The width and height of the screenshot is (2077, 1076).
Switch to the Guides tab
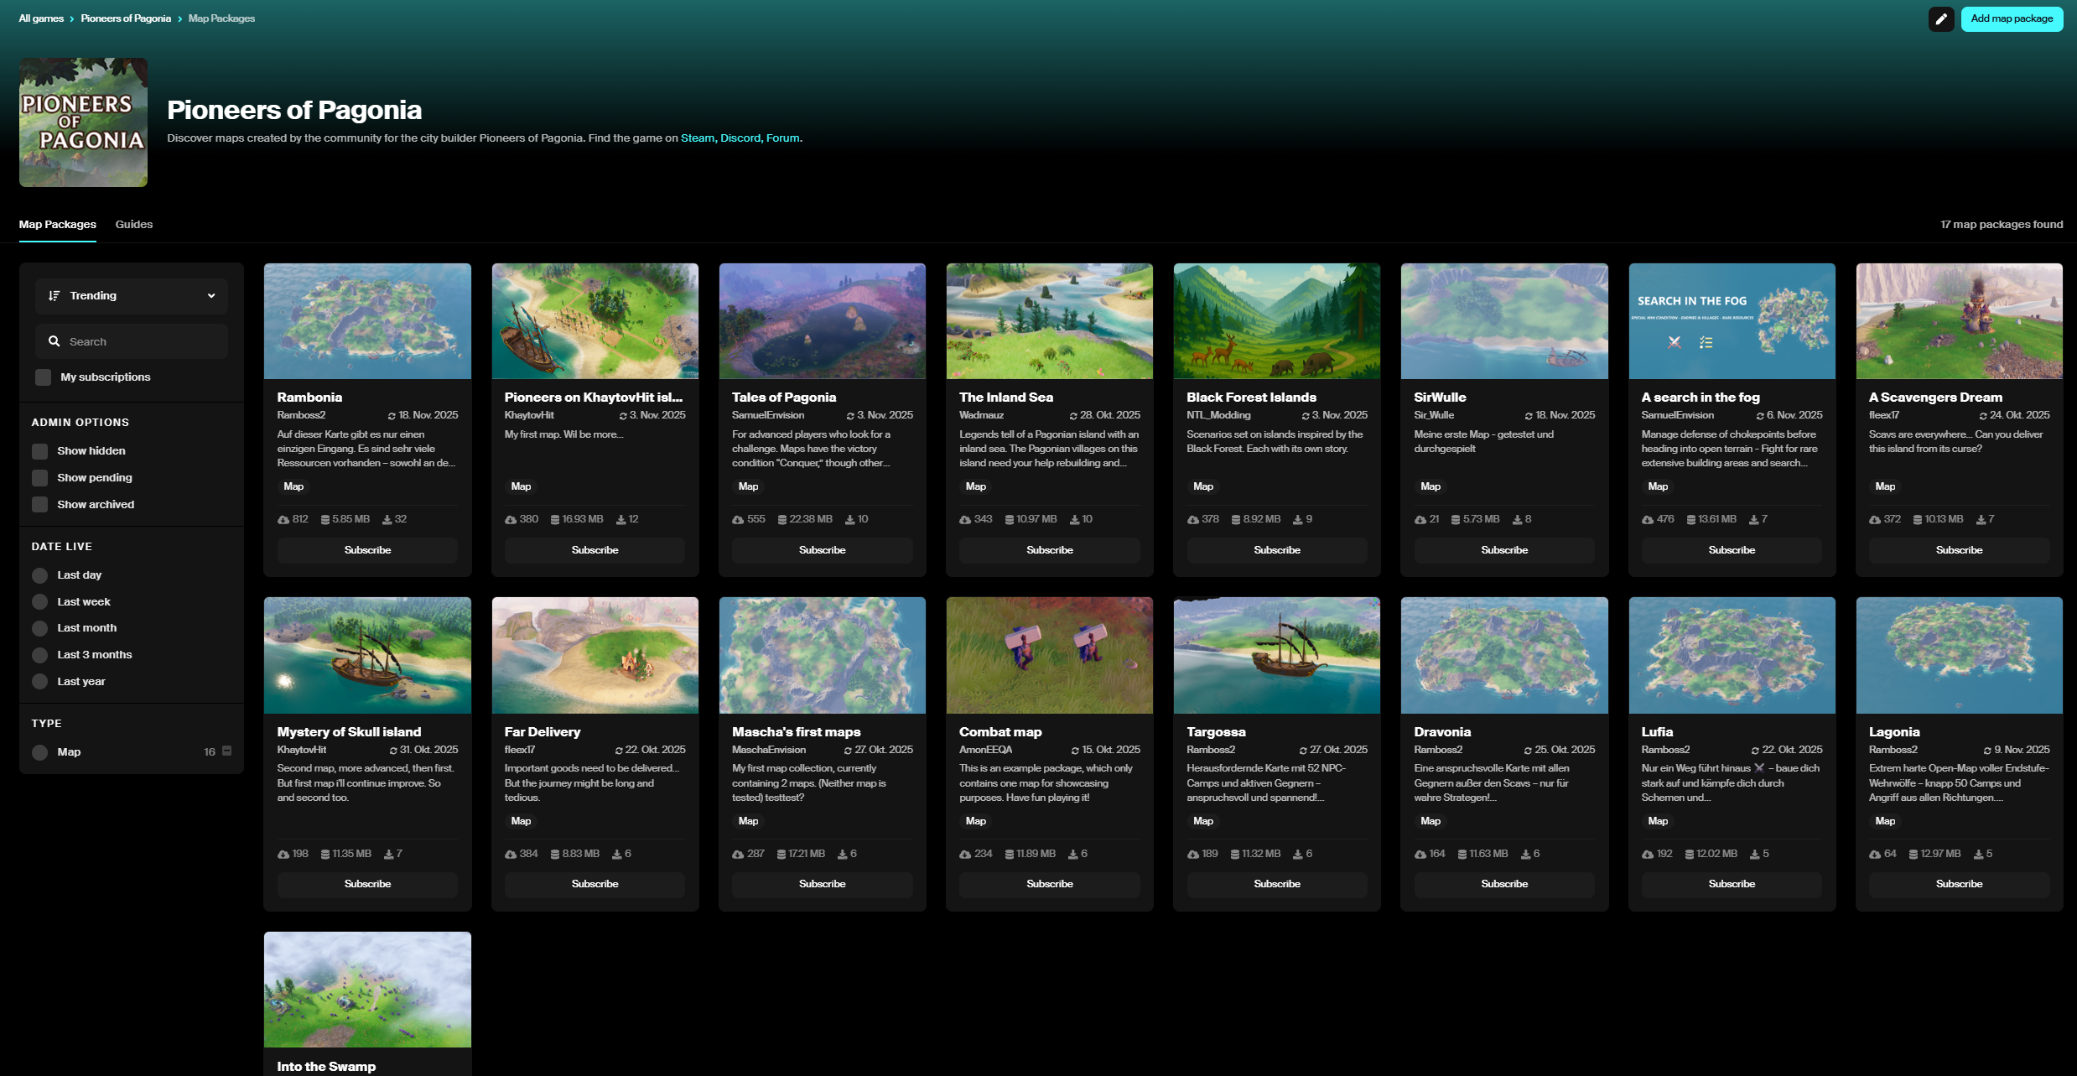(134, 225)
